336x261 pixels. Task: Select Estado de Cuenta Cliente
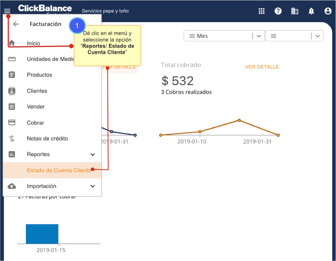[x=58, y=170]
